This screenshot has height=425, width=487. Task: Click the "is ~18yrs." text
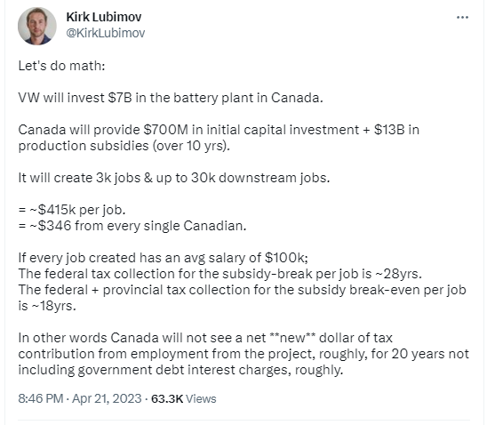tap(47, 306)
